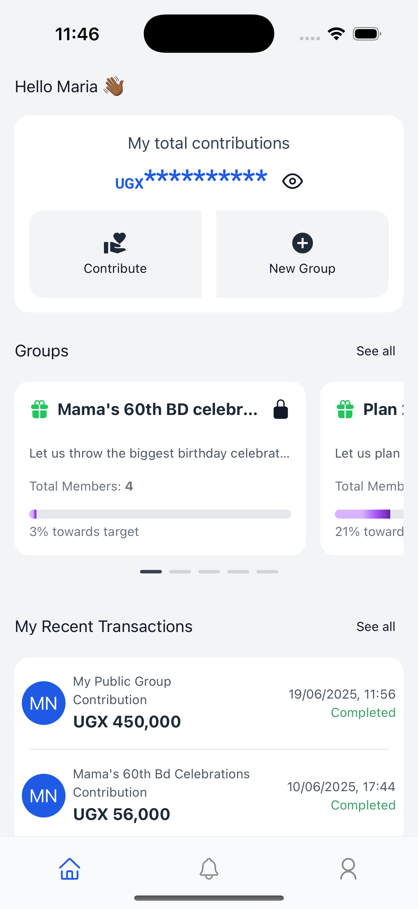Click the green gift icon on Mama's group
This screenshot has width=418, height=909.
[40, 409]
